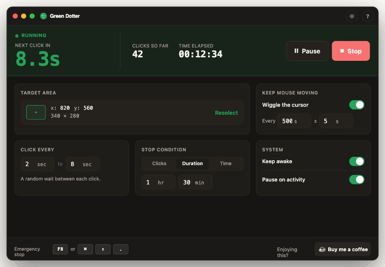385x267 pixels.
Task: Click the shift key shortcut chip
Action: tap(103, 249)
